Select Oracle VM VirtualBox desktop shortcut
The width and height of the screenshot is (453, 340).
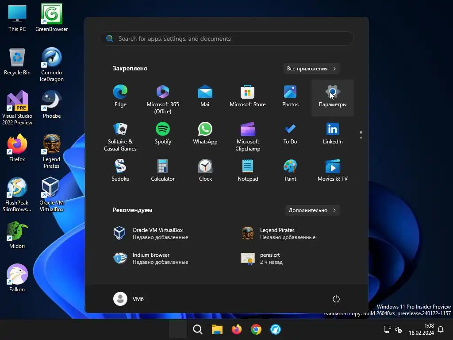(51, 195)
